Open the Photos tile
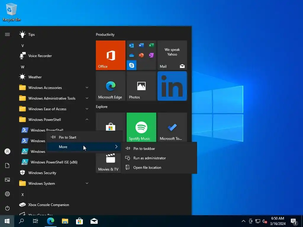 141,86
